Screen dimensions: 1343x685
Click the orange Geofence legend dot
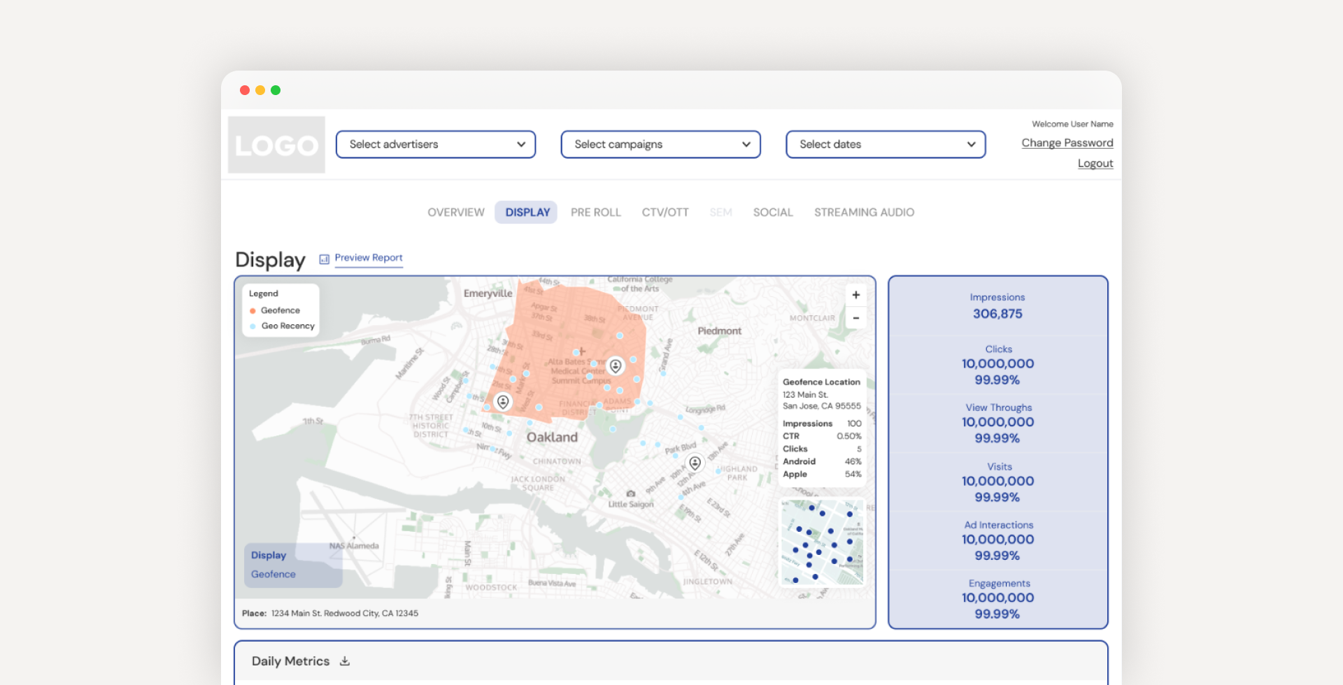[x=253, y=311]
